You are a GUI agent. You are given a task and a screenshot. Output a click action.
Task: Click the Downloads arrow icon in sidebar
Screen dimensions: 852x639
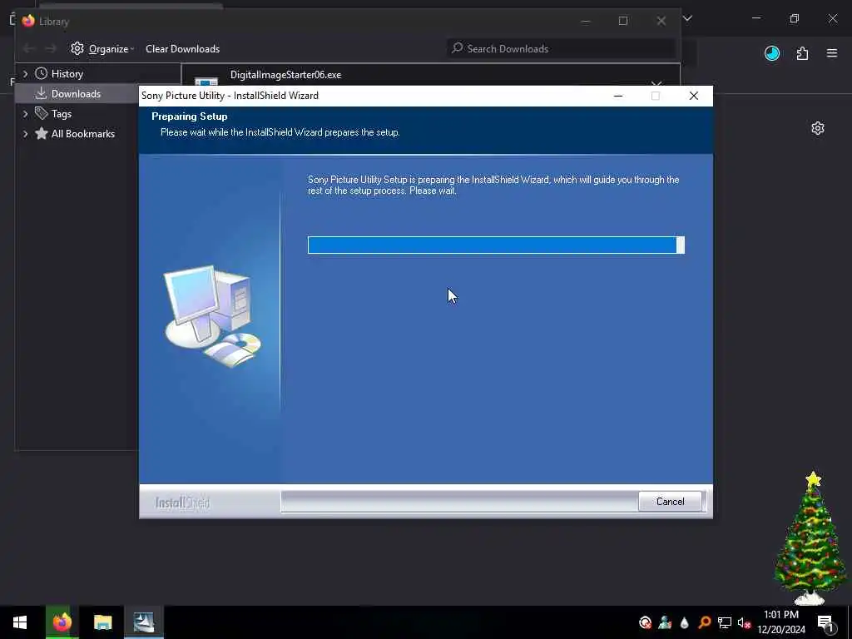pyautogui.click(x=42, y=93)
